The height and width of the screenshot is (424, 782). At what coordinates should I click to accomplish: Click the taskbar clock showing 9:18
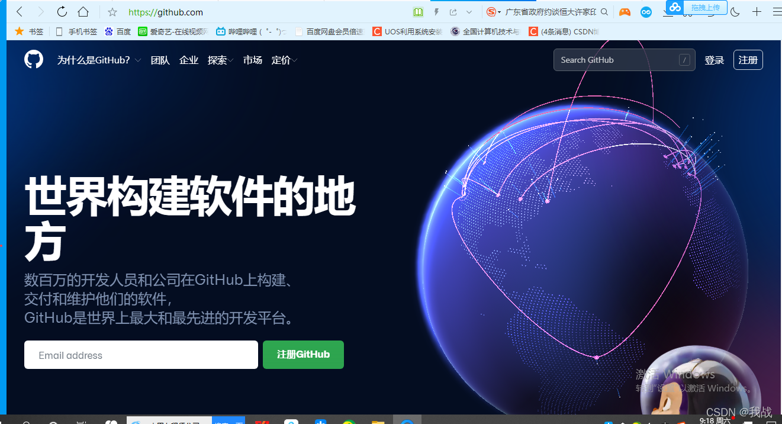click(x=715, y=420)
